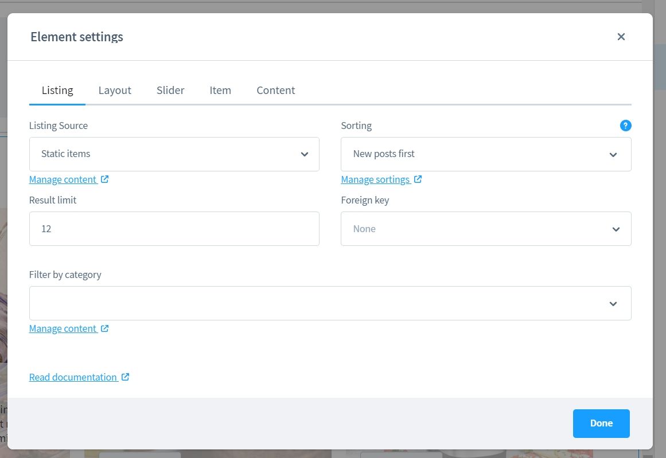Screen dimensions: 666x458
Task: Select the Content tab
Action: (275, 91)
